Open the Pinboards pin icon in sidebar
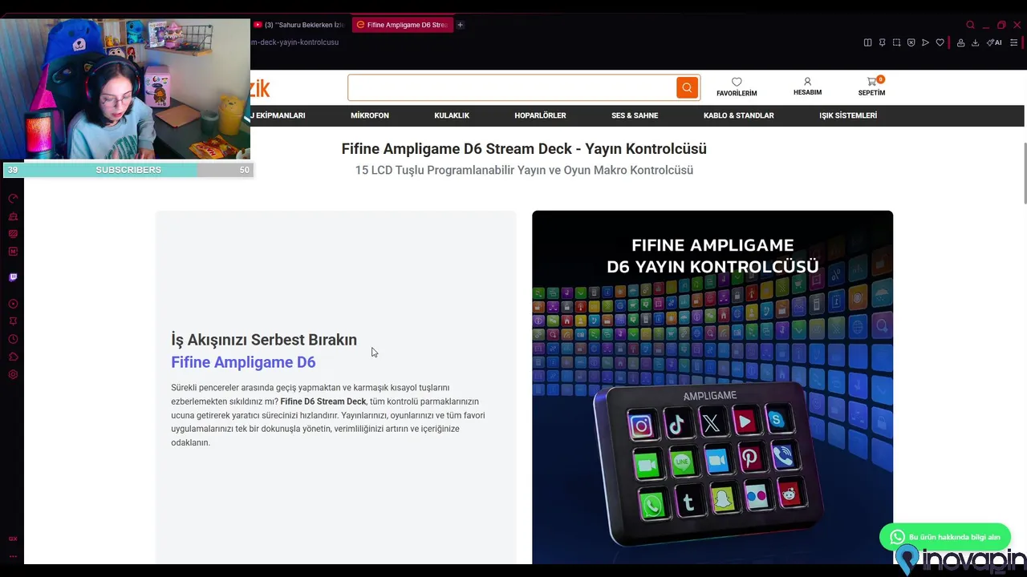1027x577 pixels. coord(13,321)
